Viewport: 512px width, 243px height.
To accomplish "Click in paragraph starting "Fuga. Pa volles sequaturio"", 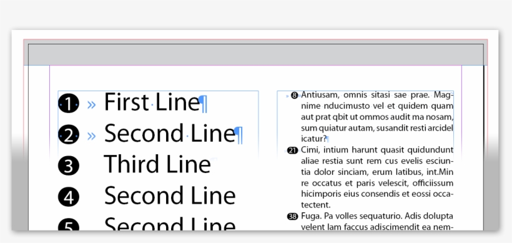I will click(x=377, y=221).
